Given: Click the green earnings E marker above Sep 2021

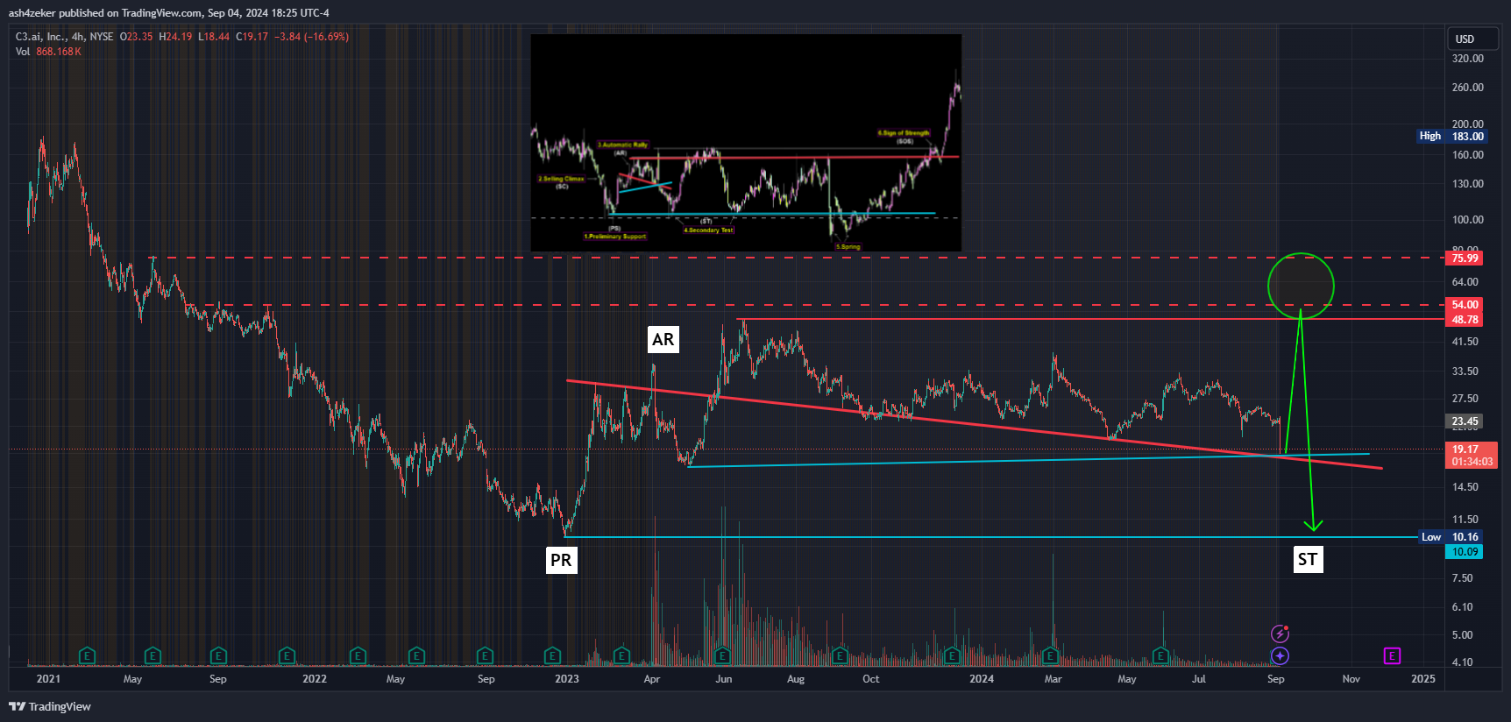Looking at the screenshot, I should [218, 655].
